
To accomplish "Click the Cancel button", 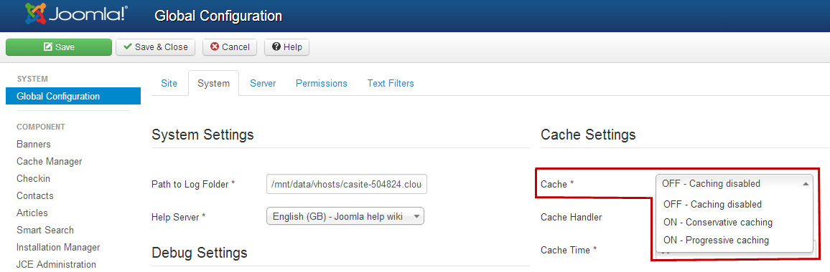I will (x=230, y=47).
